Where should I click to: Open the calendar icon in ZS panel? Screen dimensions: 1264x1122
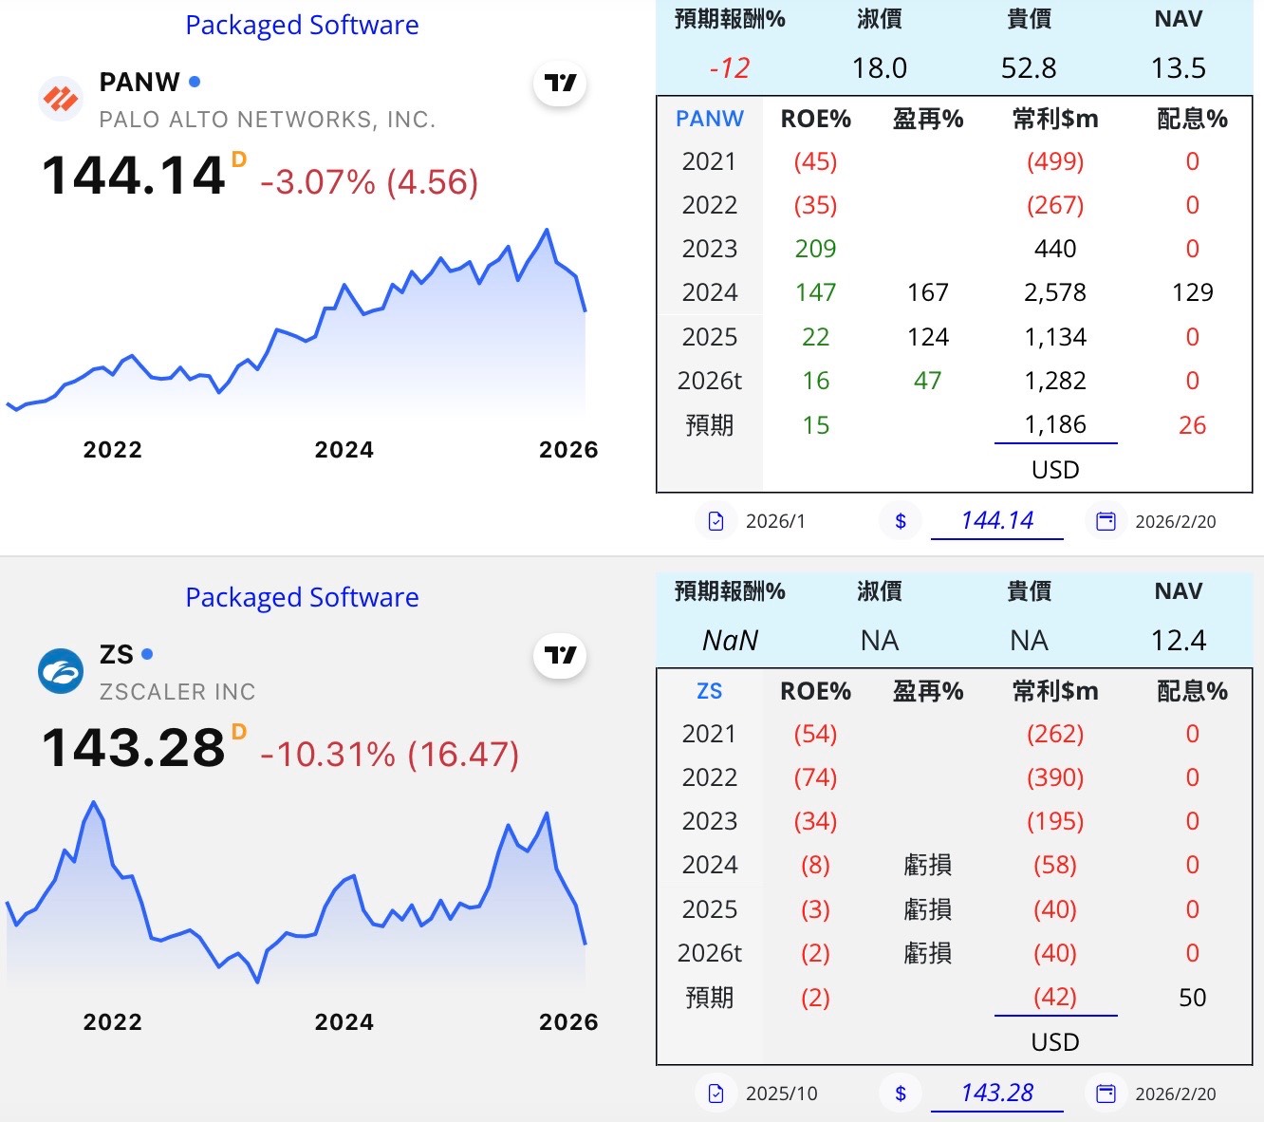[x=1106, y=1094]
